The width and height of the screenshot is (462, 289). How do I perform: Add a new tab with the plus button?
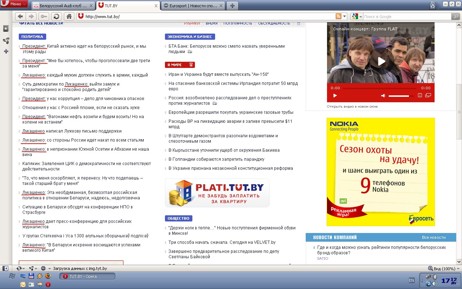click(x=232, y=6)
